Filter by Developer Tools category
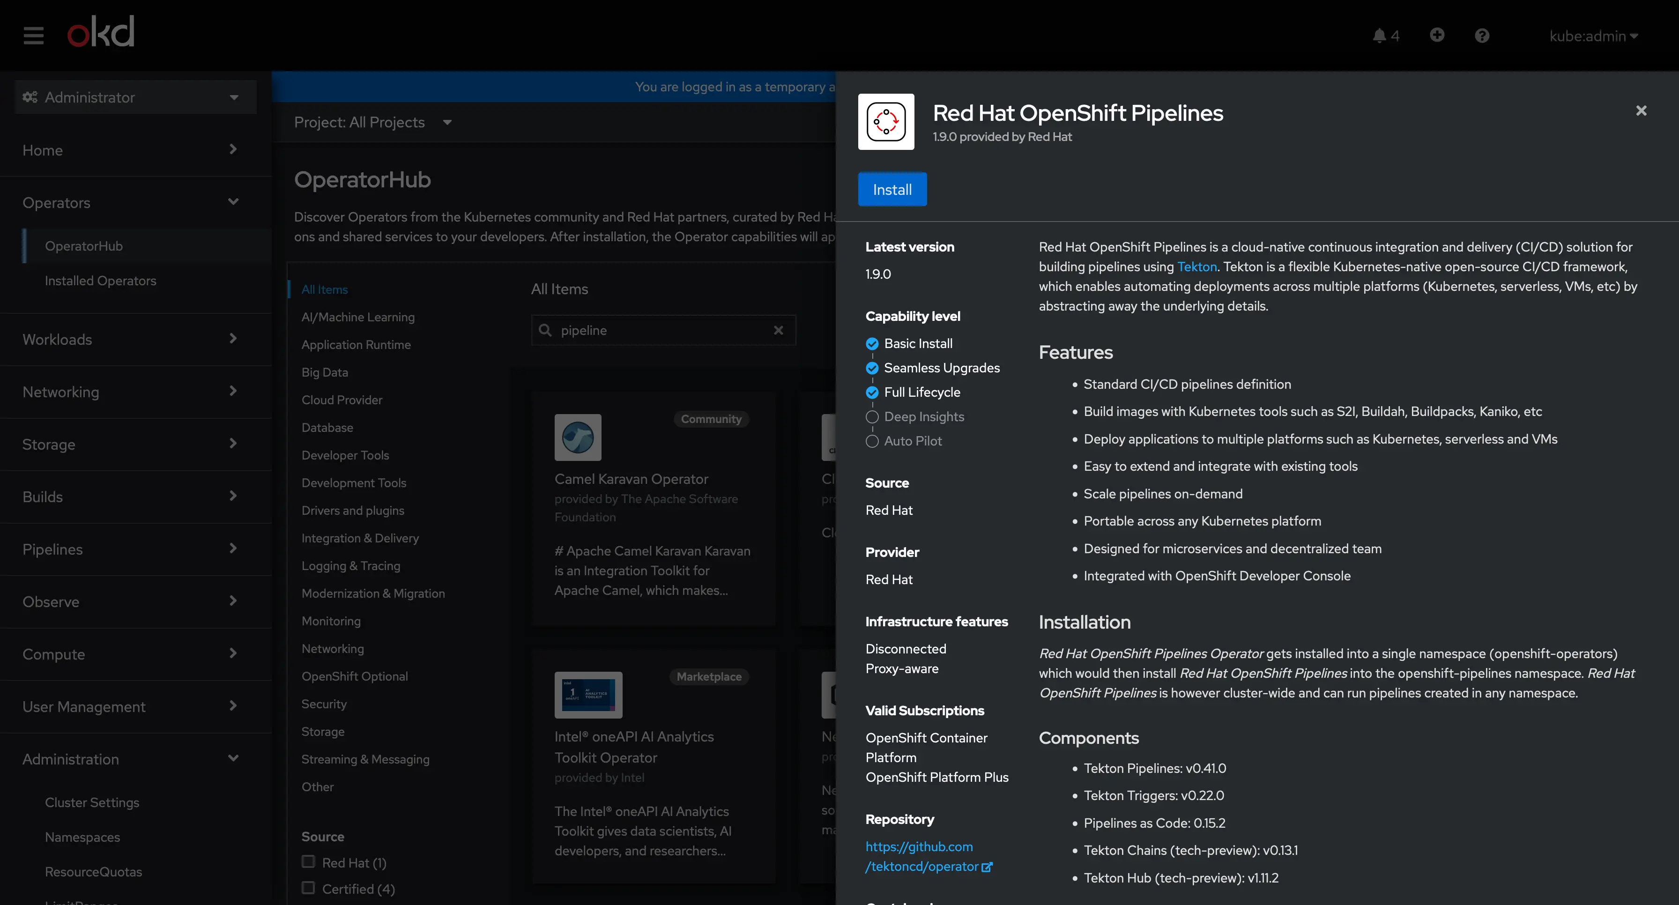This screenshot has width=1679, height=905. (x=345, y=455)
